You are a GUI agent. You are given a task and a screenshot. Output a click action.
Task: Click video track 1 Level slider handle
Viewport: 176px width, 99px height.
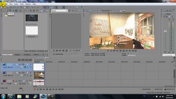pyautogui.click(x=21, y=67)
